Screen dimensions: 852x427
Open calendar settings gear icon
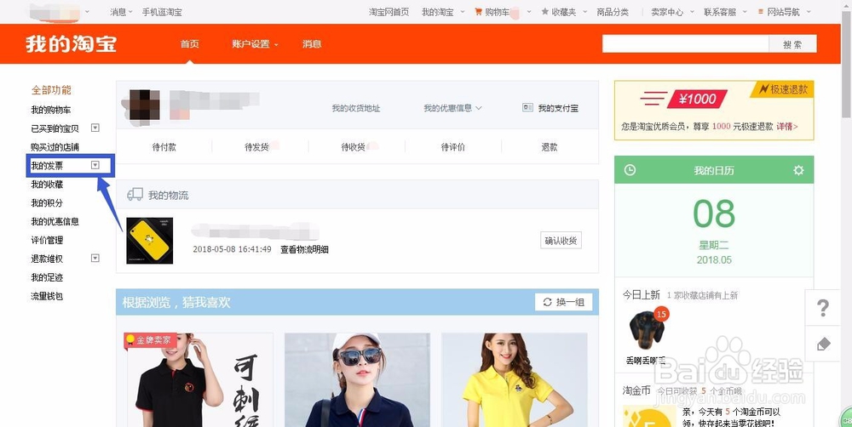tap(798, 170)
